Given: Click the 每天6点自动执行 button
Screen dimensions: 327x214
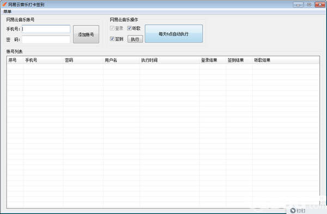Looking at the screenshot, I should pyautogui.click(x=174, y=34).
